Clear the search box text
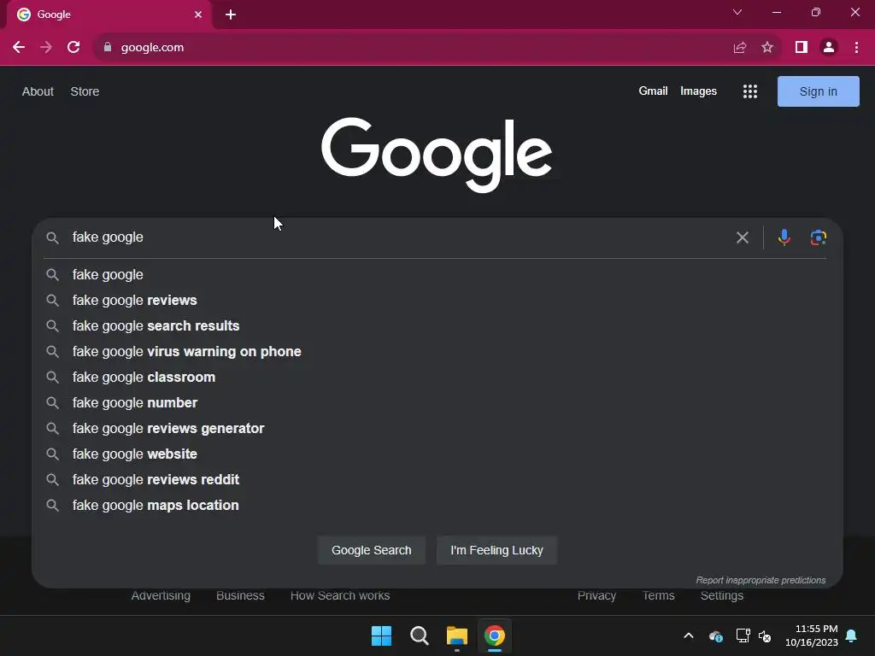Screen dimensions: 875x656 click(743, 237)
